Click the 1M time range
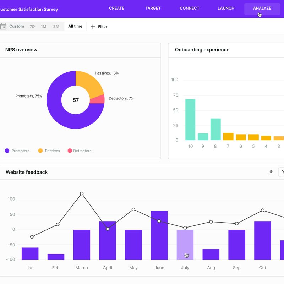 pyautogui.click(x=43, y=26)
